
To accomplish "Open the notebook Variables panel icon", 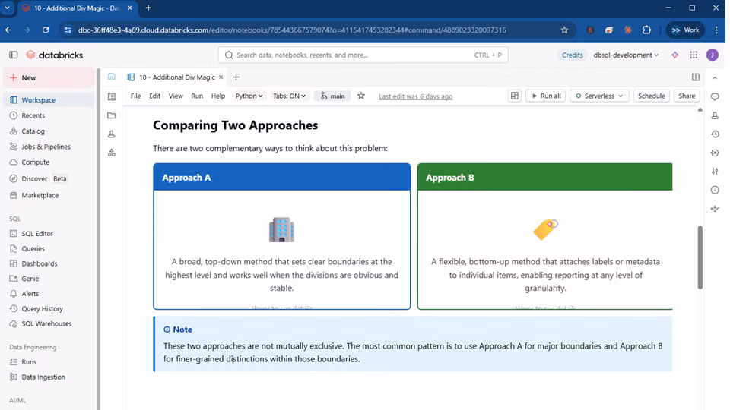I will 715,152.
